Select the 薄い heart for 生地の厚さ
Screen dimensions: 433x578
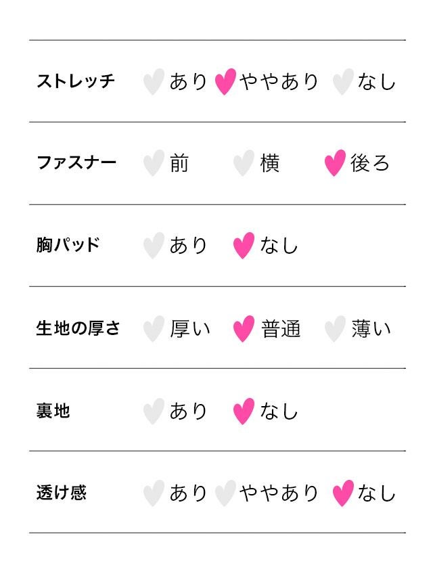[x=335, y=329]
